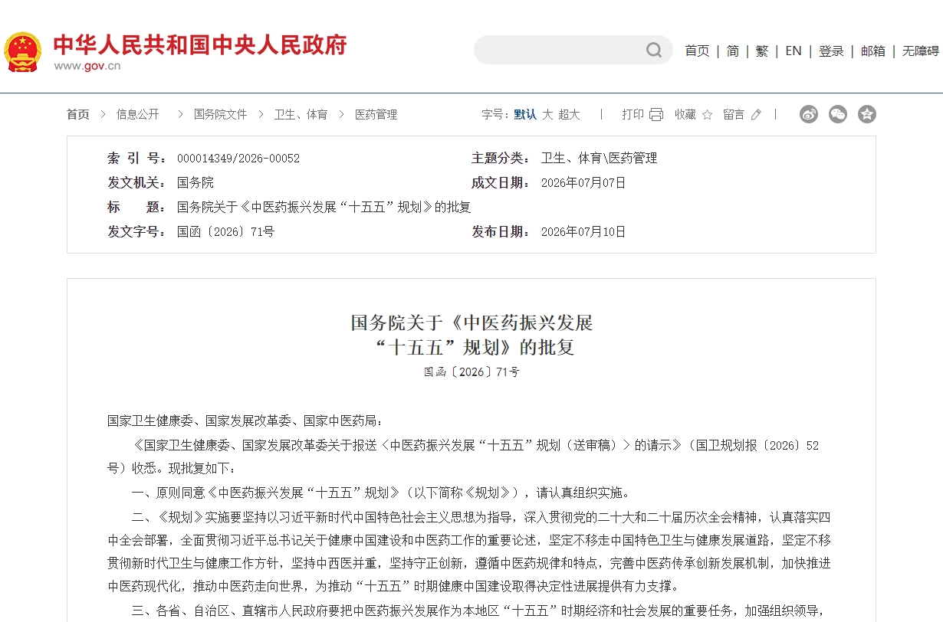The height and width of the screenshot is (622, 943).
Task: Click the www.gov.cn URL text
Action: [x=87, y=66]
